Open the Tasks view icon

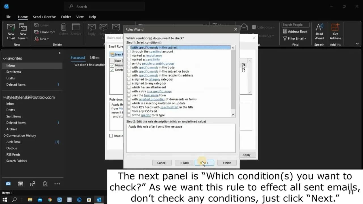point(45,184)
